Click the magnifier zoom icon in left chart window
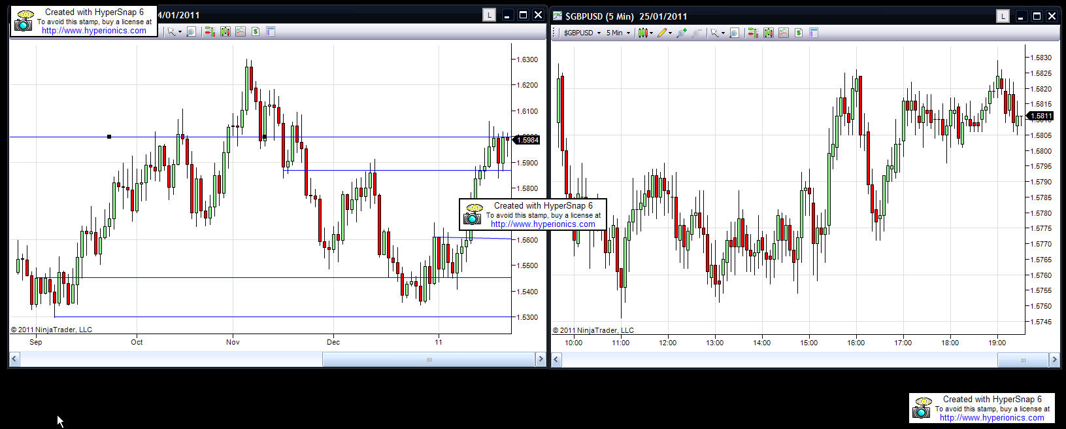Image resolution: width=1066 pixels, height=429 pixels. tap(191, 31)
